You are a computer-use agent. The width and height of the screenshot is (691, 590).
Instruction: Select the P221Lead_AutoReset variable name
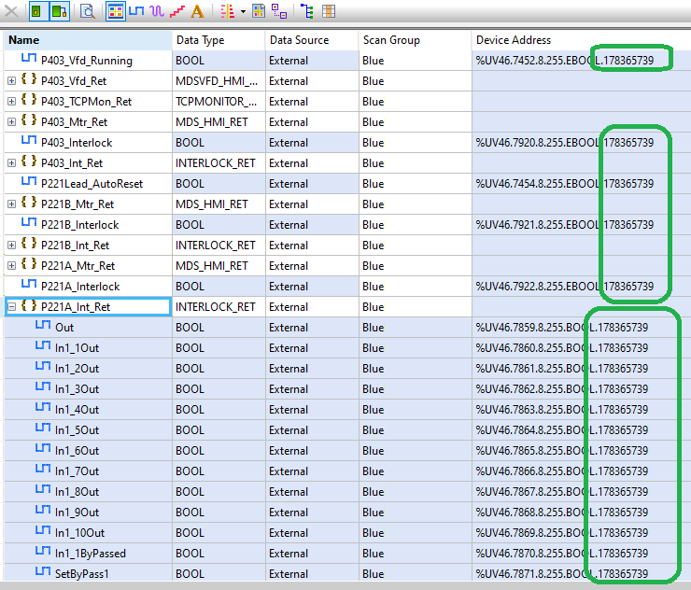(x=92, y=184)
